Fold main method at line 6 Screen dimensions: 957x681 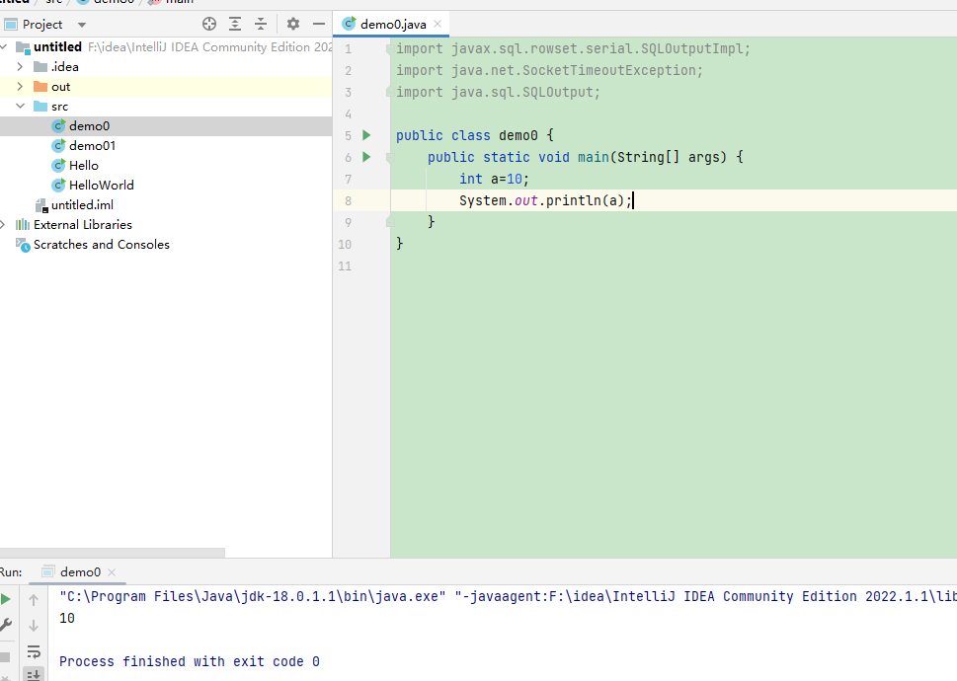(390, 157)
